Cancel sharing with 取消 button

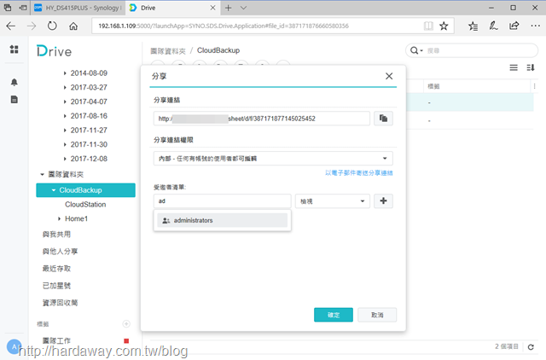pyautogui.click(x=377, y=315)
